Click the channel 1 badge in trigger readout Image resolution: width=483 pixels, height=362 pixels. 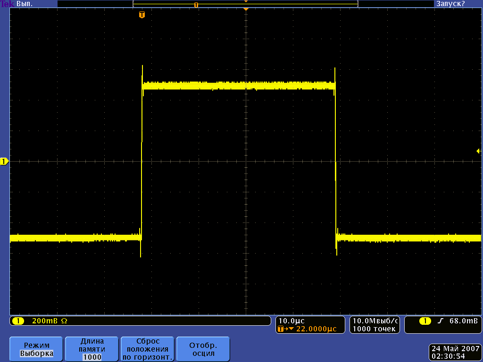(x=425, y=321)
